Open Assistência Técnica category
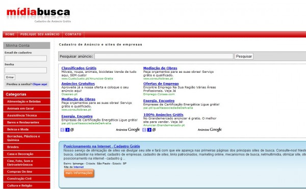 click(27, 116)
